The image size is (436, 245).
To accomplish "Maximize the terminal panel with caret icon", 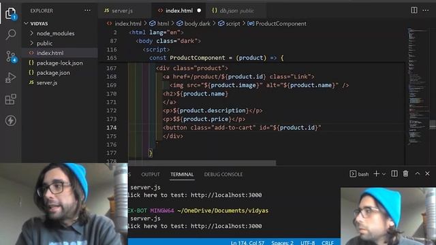I will pos(418,174).
